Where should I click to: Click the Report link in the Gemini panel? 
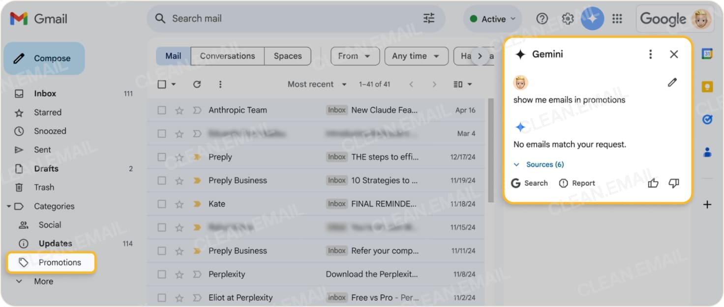(x=582, y=183)
